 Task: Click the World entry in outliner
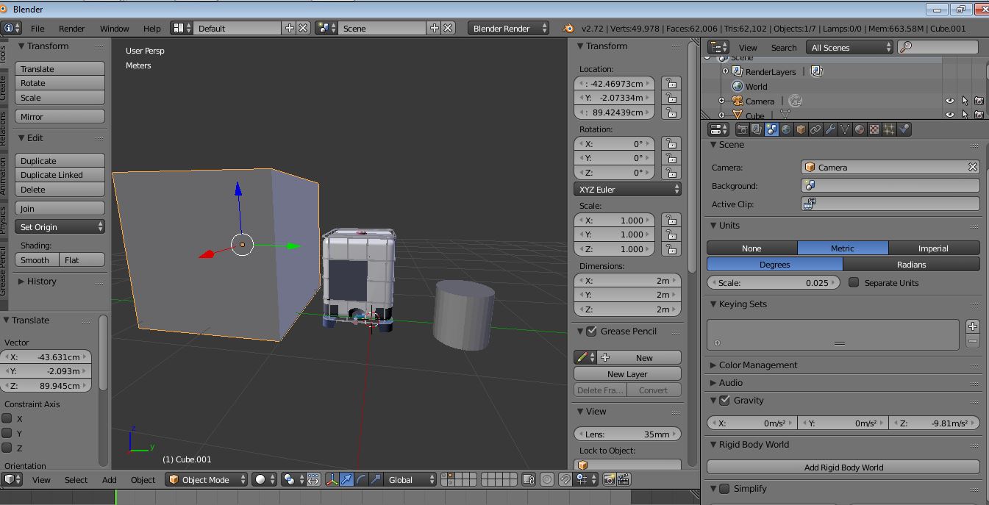coord(756,87)
